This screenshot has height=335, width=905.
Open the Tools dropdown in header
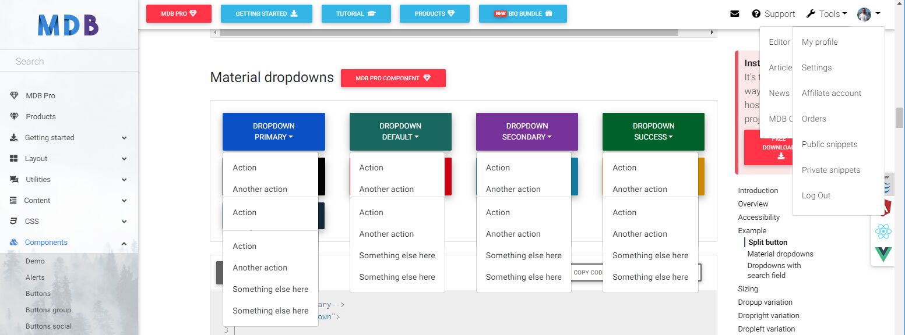[x=833, y=14]
